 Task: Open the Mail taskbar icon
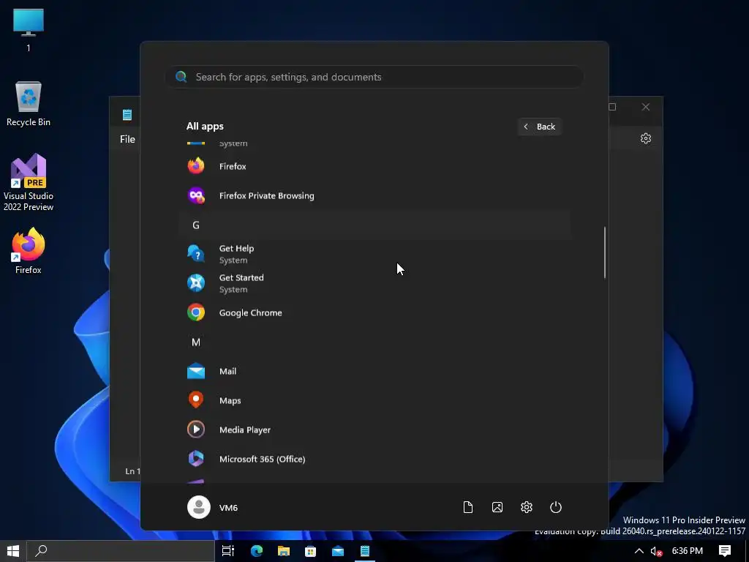pos(338,551)
